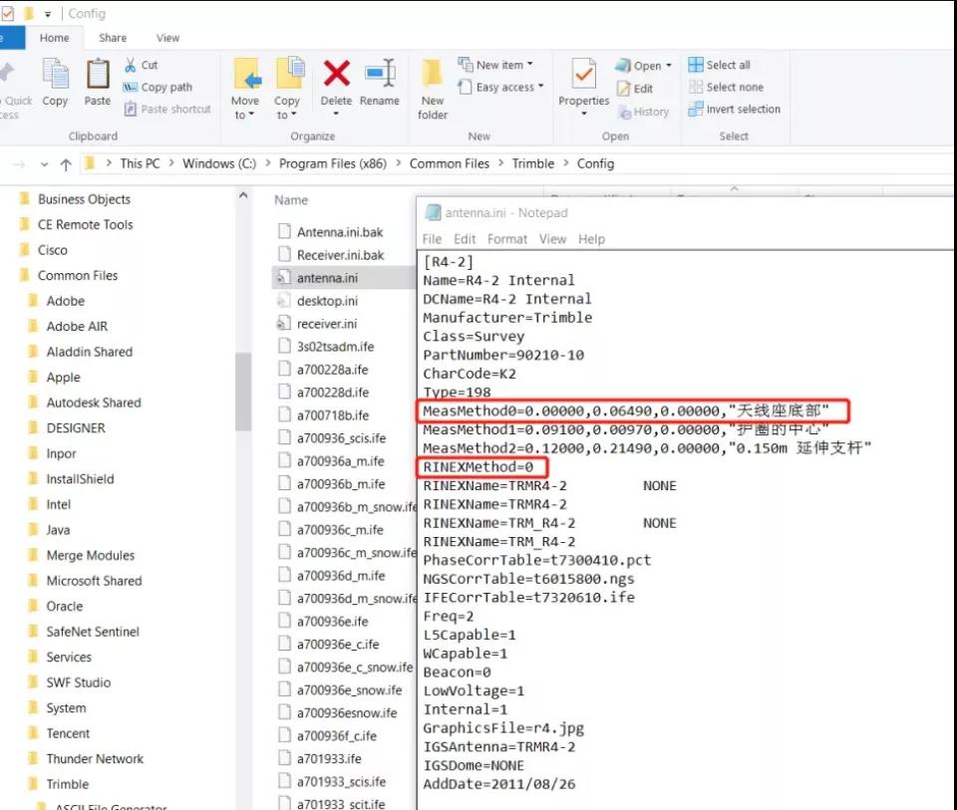Click Trimble in the address breadcrumb
The height and width of the screenshot is (810, 957).
(x=532, y=163)
